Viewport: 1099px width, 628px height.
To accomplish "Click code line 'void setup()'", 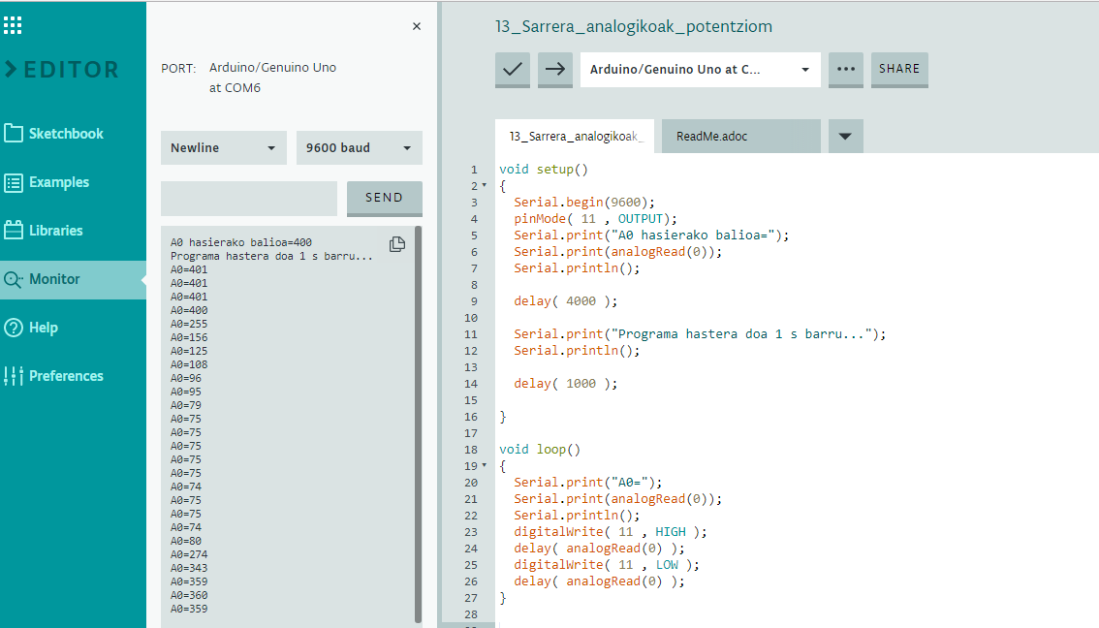I will [544, 170].
